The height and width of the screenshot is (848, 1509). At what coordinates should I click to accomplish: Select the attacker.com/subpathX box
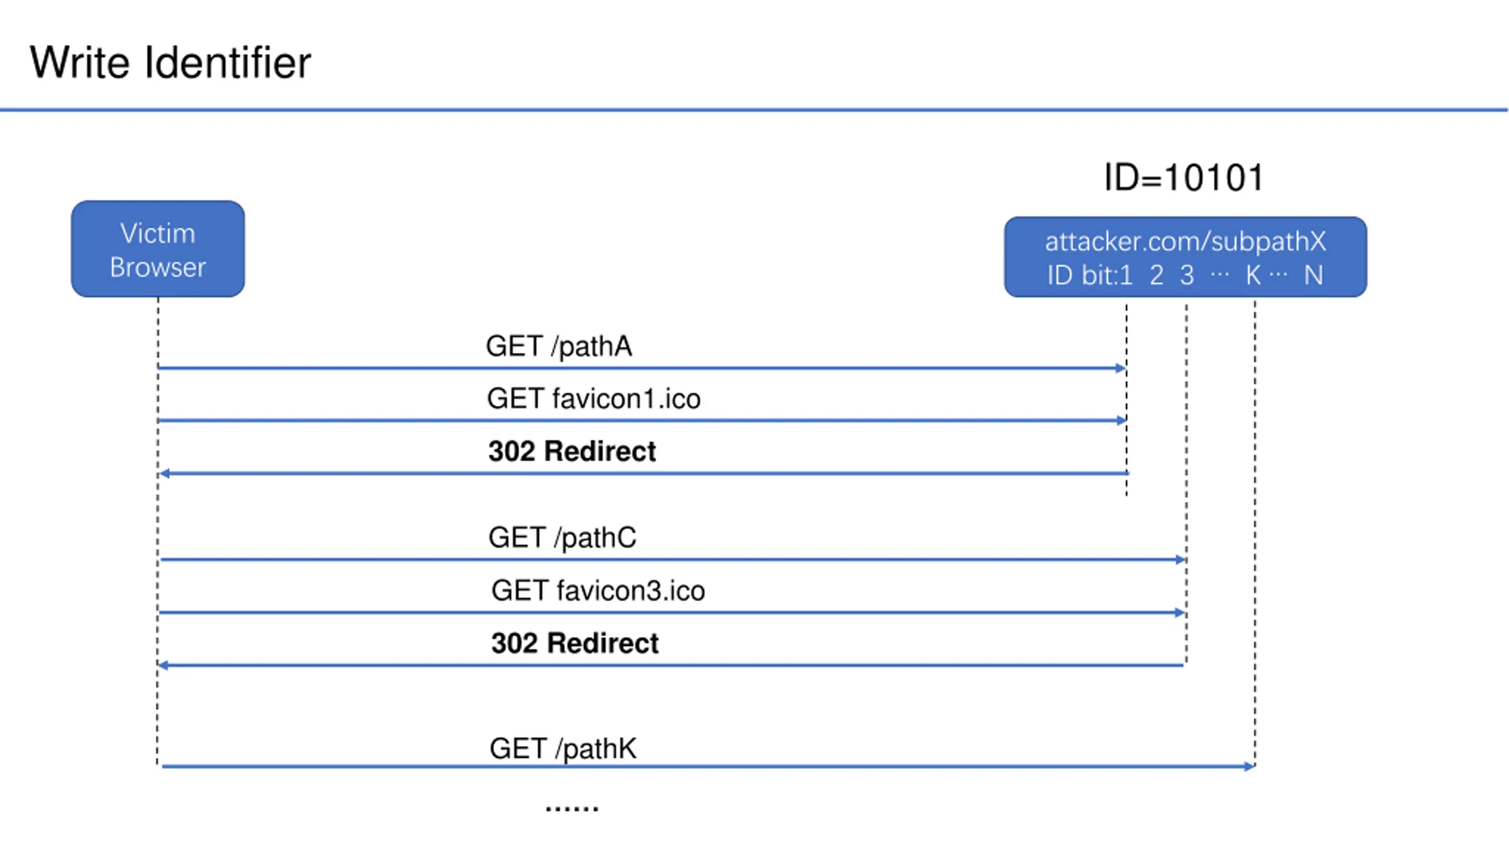coord(1185,257)
